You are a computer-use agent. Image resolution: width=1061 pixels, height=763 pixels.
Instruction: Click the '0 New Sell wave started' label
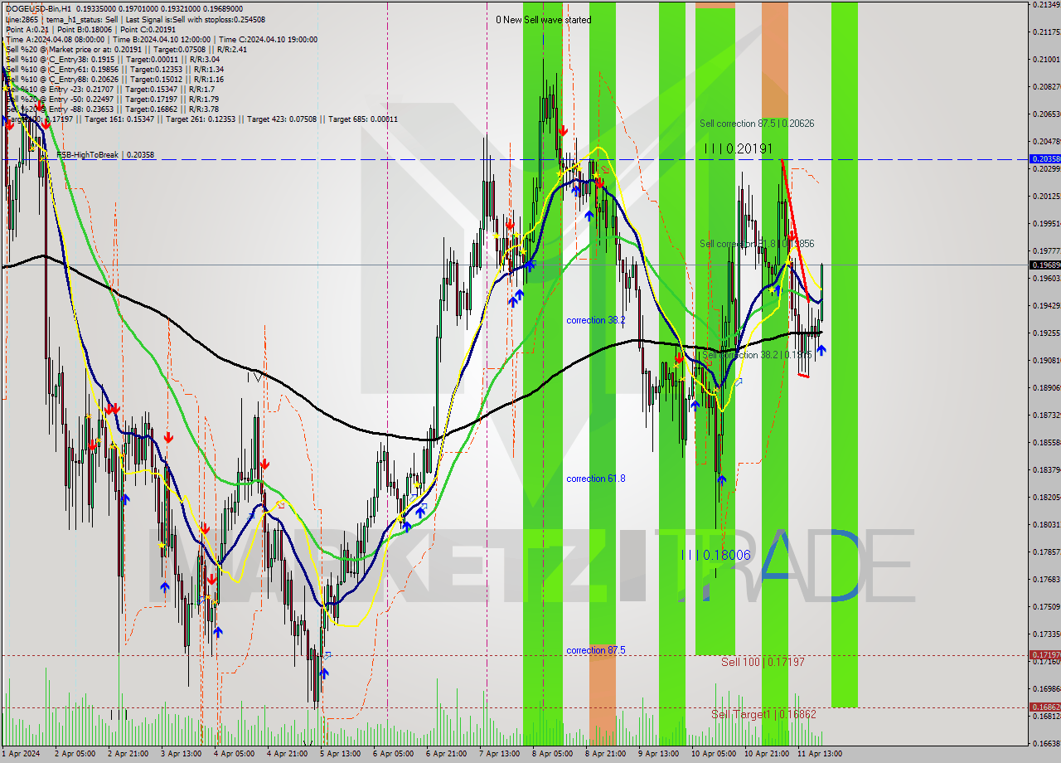[544, 20]
